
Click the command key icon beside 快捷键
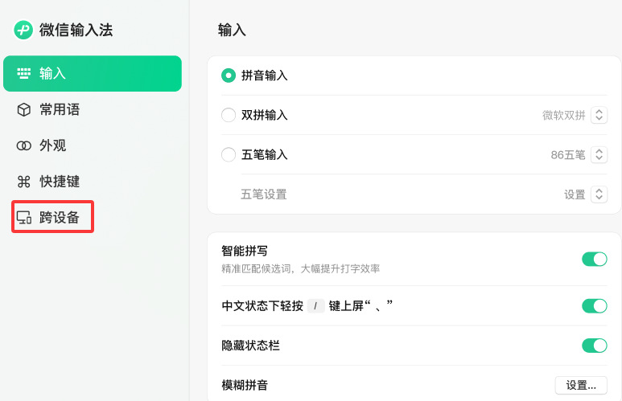[x=23, y=182]
